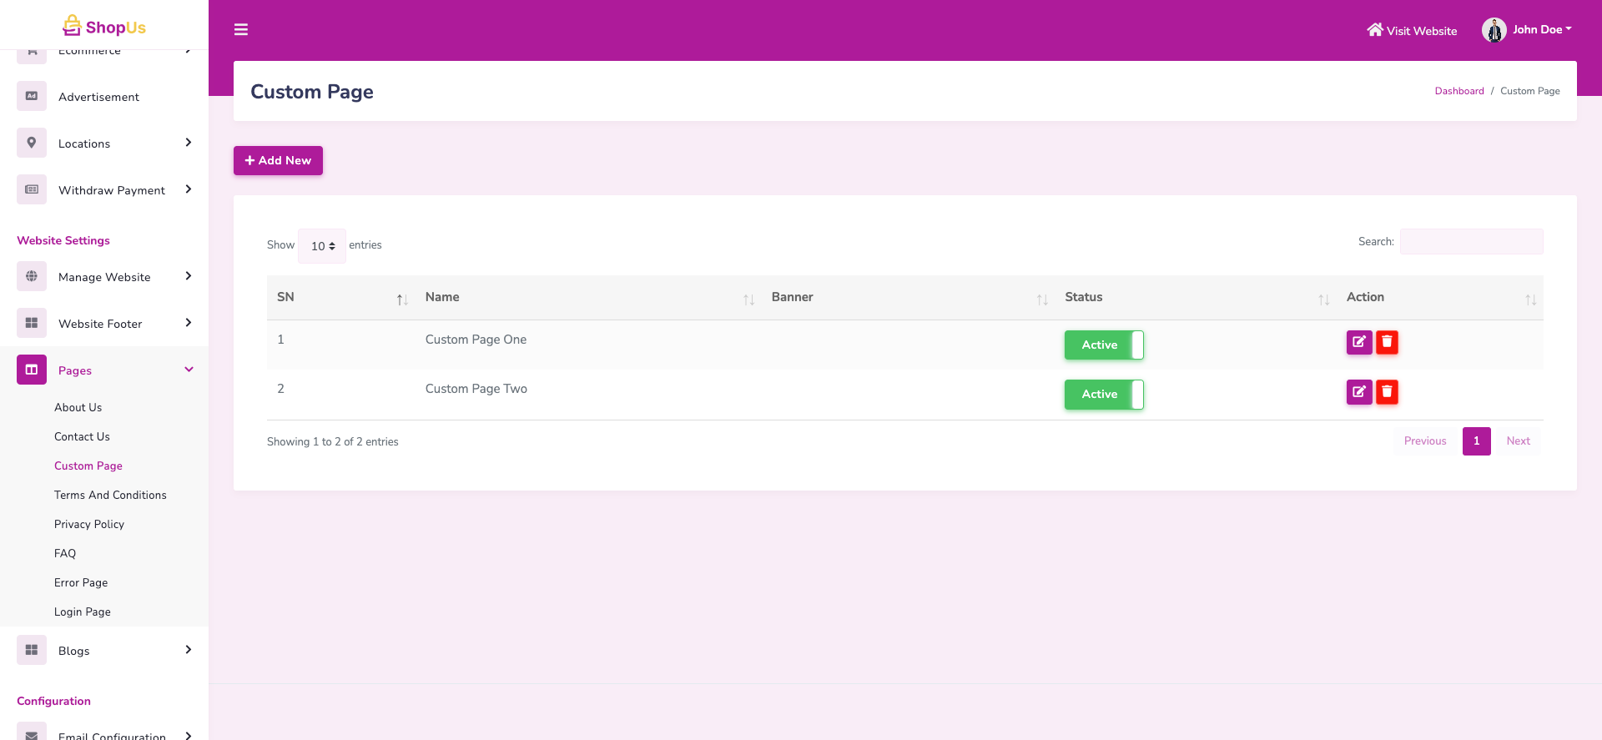Delete Custom Page Two with trash icon
The image size is (1602, 740).
coord(1387,391)
